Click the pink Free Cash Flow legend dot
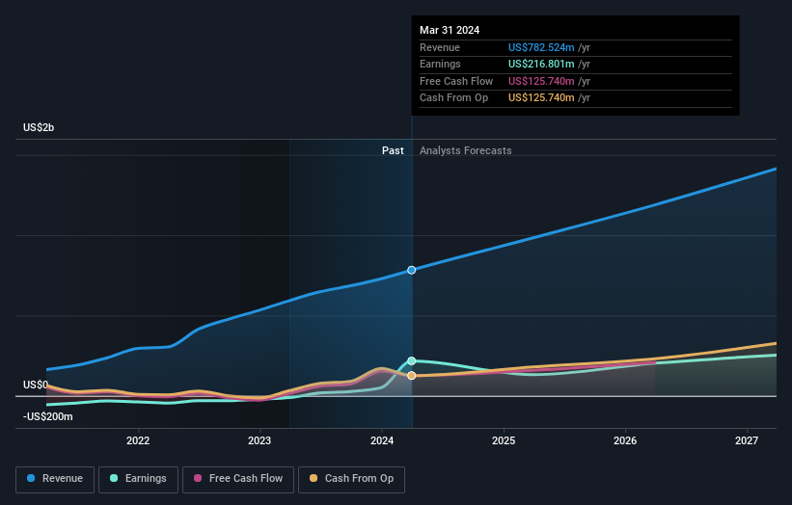 [x=198, y=478]
